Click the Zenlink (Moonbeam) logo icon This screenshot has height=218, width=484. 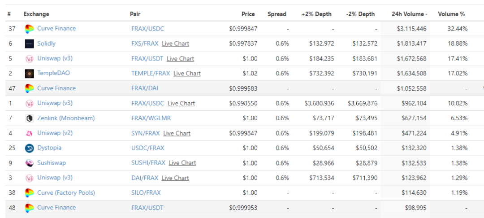pos(29,118)
